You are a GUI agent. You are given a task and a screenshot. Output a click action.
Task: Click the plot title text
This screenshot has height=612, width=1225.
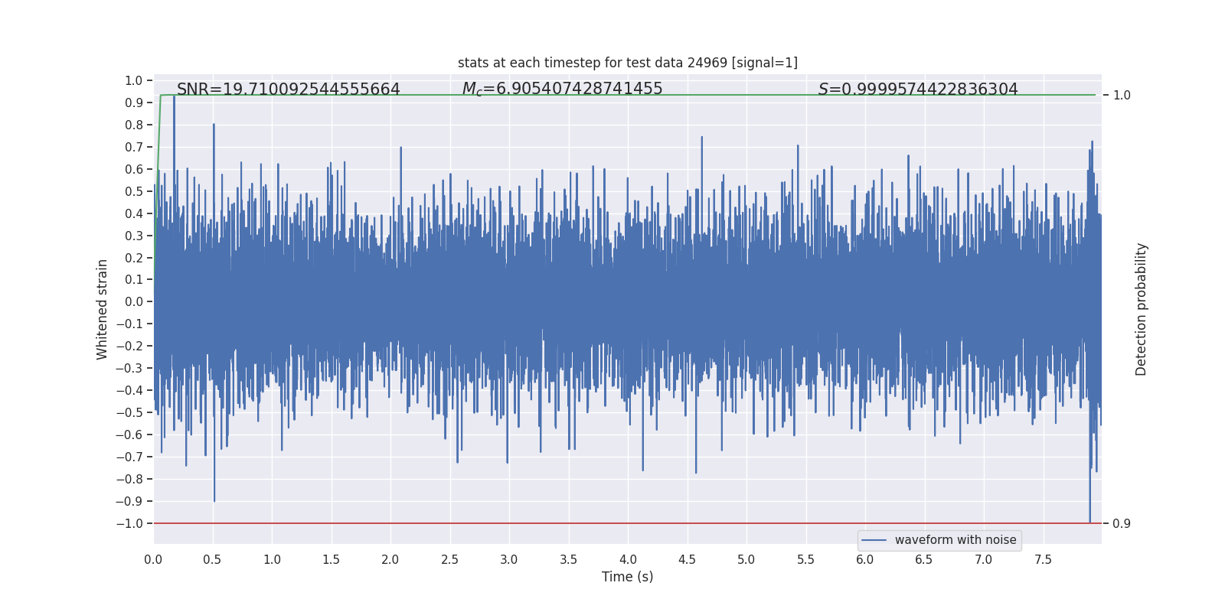point(628,63)
